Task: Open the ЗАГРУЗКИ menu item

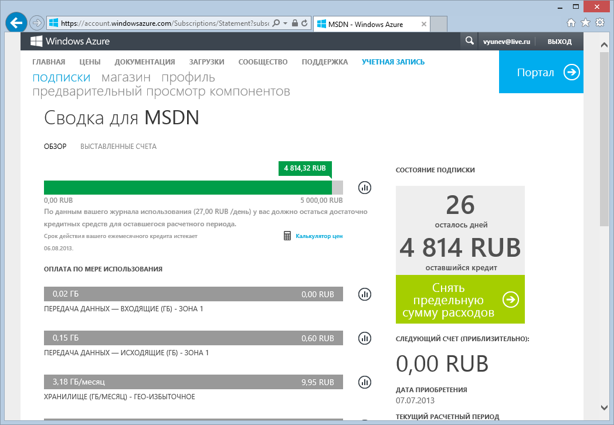Action: pyautogui.click(x=206, y=62)
